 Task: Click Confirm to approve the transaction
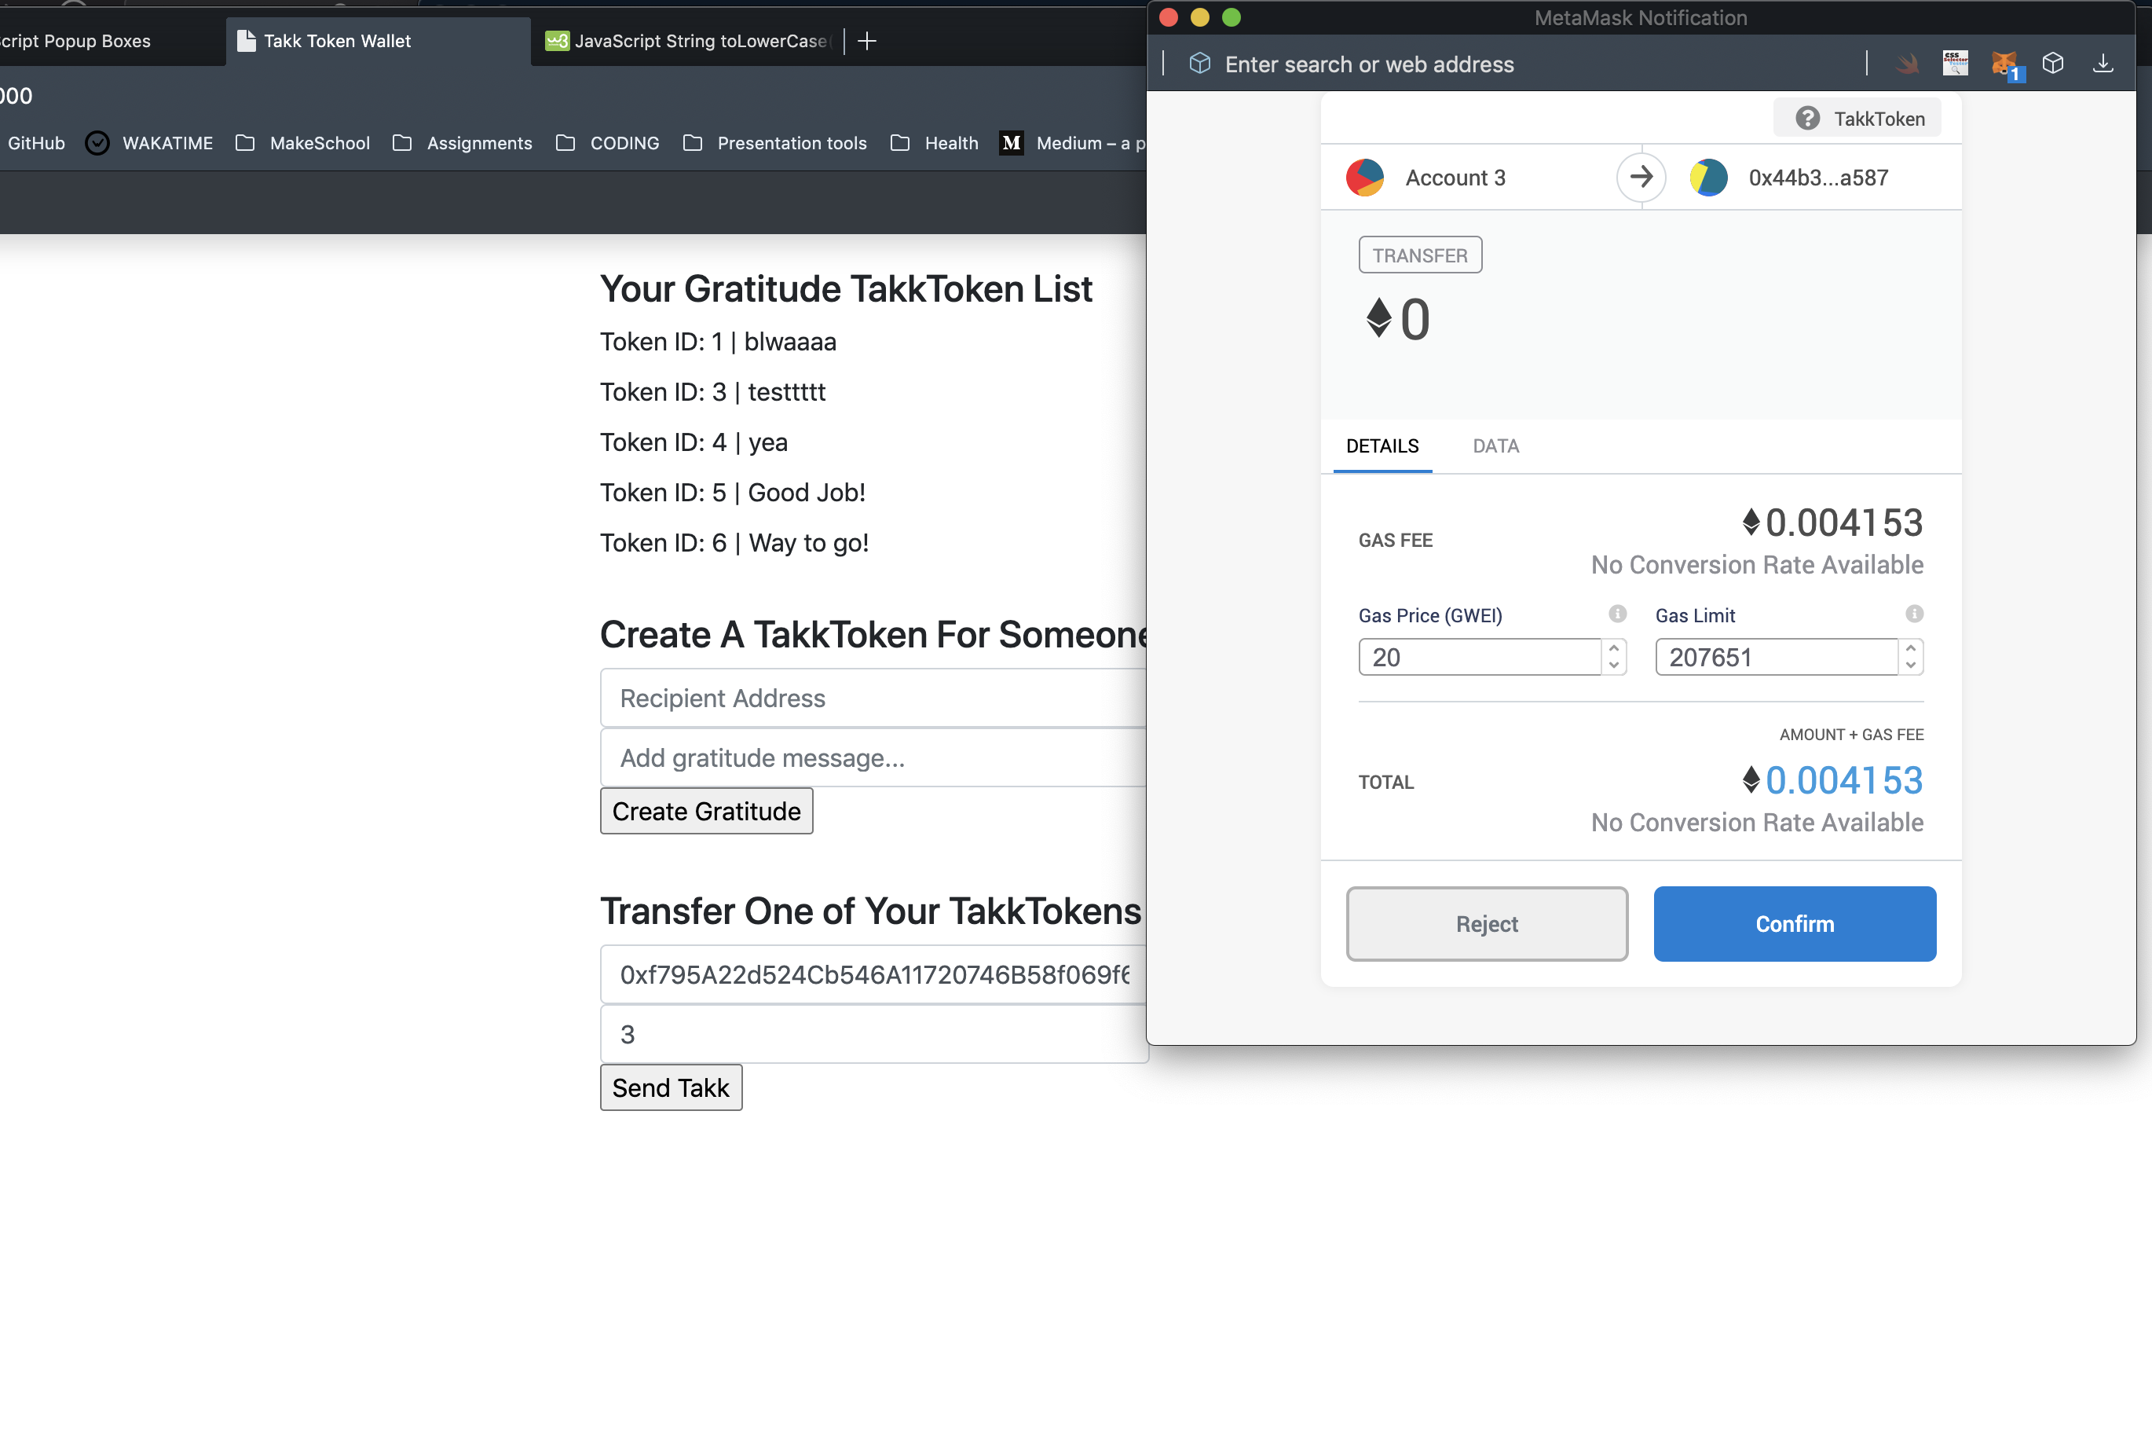(x=1794, y=924)
